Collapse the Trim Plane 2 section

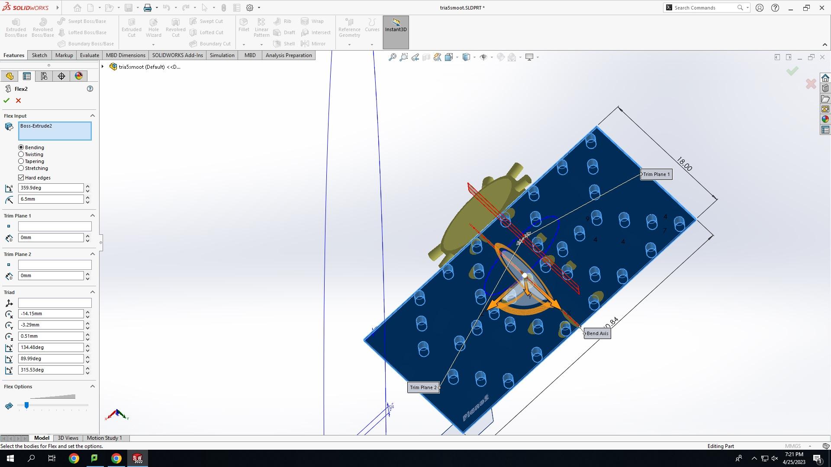pyautogui.click(x=92, y=254)
